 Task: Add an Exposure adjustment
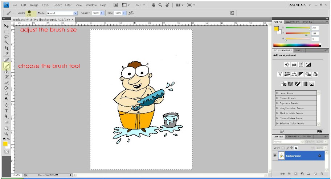click(308, 65)
